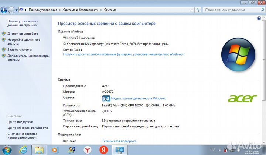The image size is (266, 155).
Task: Click link to get new Windows 7 edition features
Action: coord(124,54)
